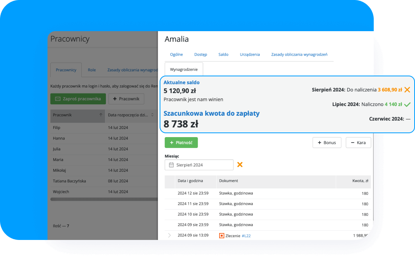Add a Bonus for the employee

click(x=327, y=143)
